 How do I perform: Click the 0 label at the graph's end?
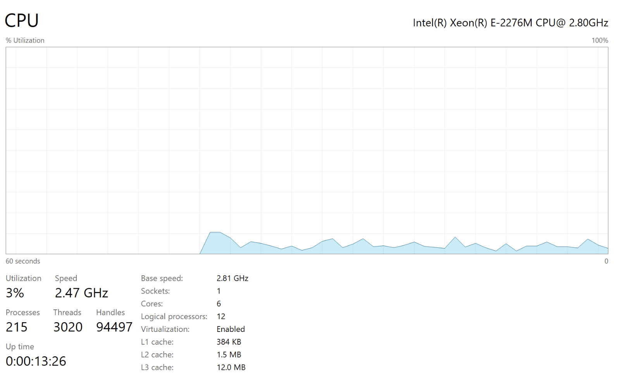(x=606, y=261)
